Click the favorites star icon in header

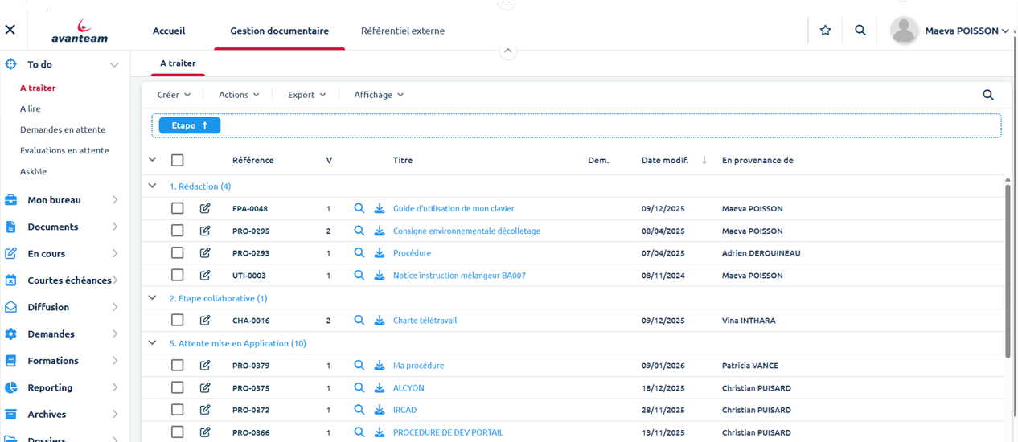[825, 31]
